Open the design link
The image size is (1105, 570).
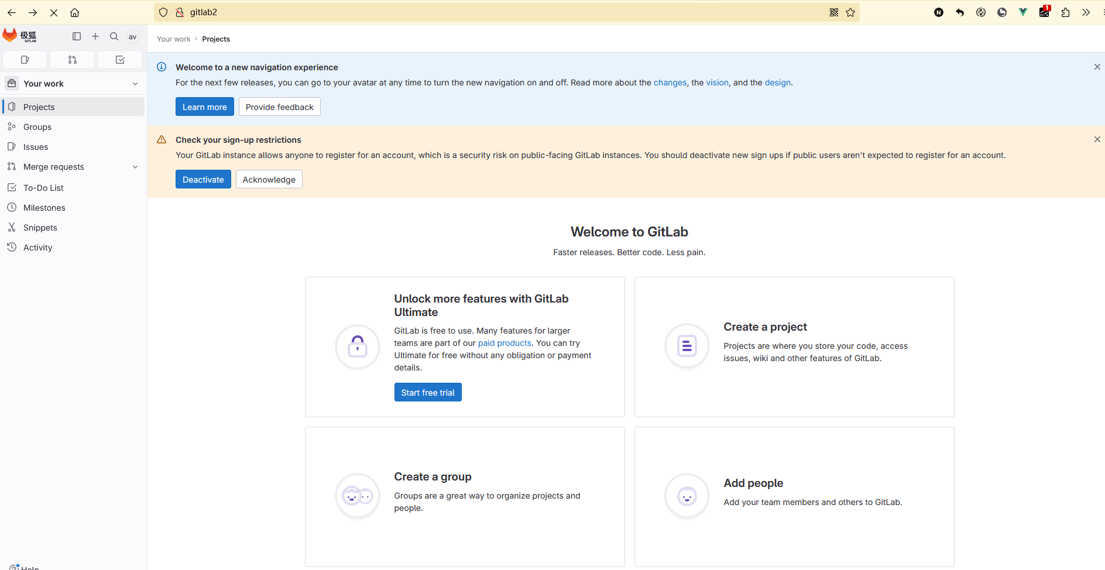[x=778, y=83]
